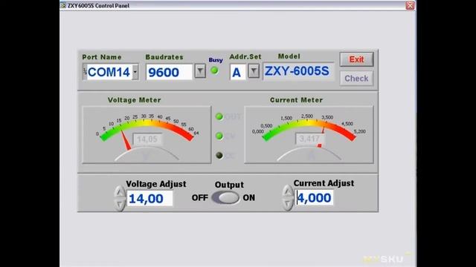Open the Baudrates dropdown arrow
This screenshot has width=476, height=267.
[200, 71]
